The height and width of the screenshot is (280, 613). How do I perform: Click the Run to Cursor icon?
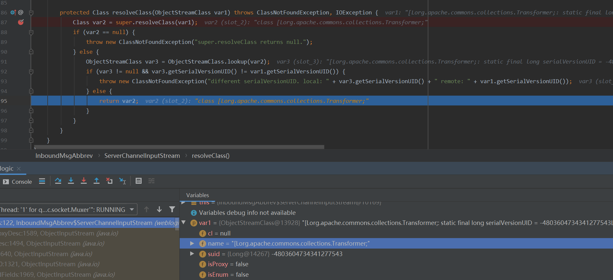pyautogui.click(x=123, y=181)
